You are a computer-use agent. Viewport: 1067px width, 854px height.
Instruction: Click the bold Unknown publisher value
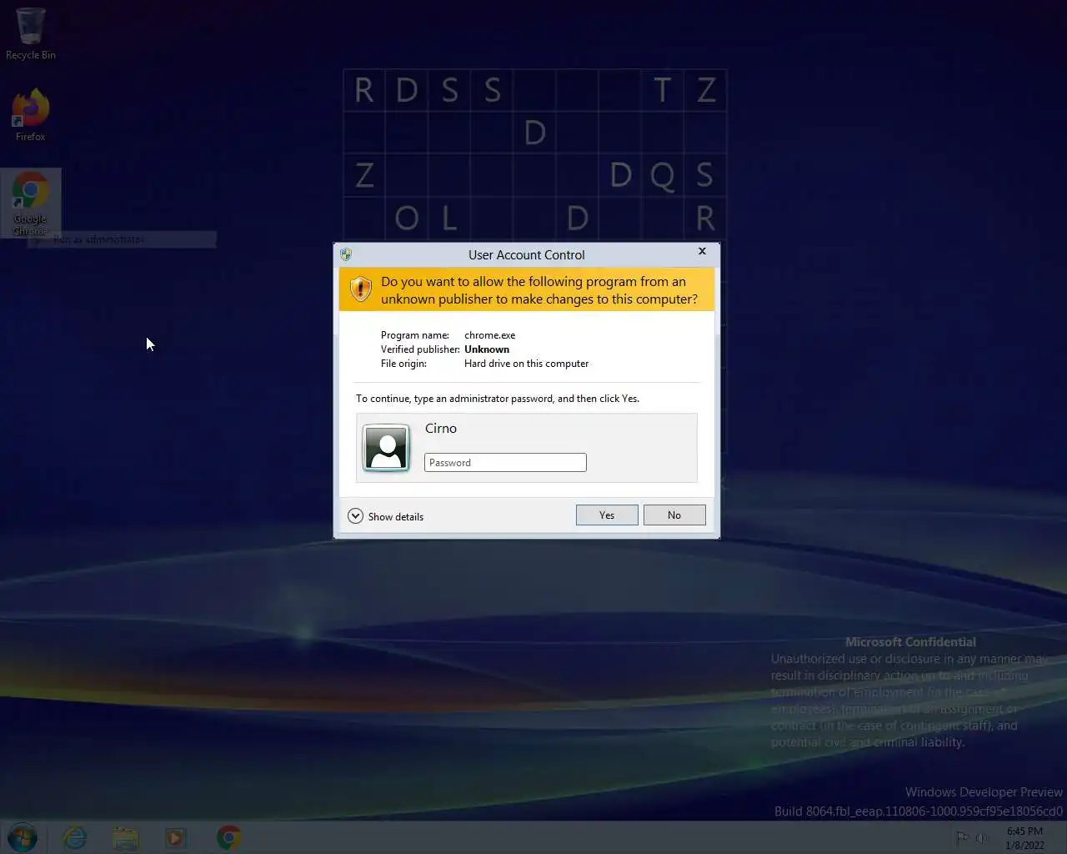tap(487, 349)
